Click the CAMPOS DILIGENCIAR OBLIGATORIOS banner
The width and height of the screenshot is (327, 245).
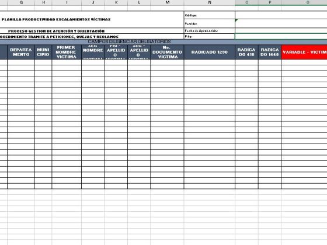click(x=129, y=41)
